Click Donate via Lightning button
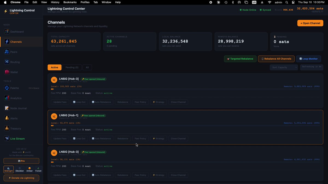This screenshot has height=184, width=328. tap(21, 178)
